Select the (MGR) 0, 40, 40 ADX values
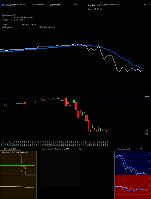 tap(29, 25)
